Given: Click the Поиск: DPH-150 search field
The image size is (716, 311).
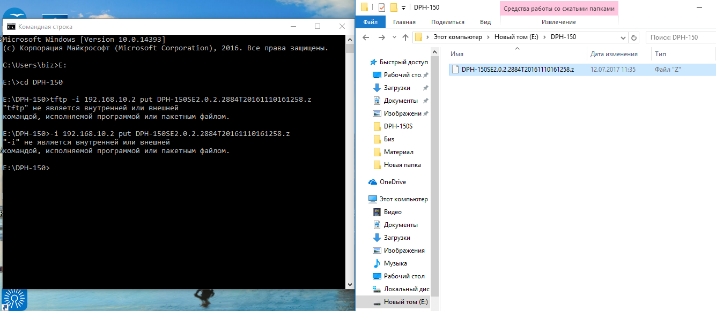Looking at the screenshot, I should point(680,37).
